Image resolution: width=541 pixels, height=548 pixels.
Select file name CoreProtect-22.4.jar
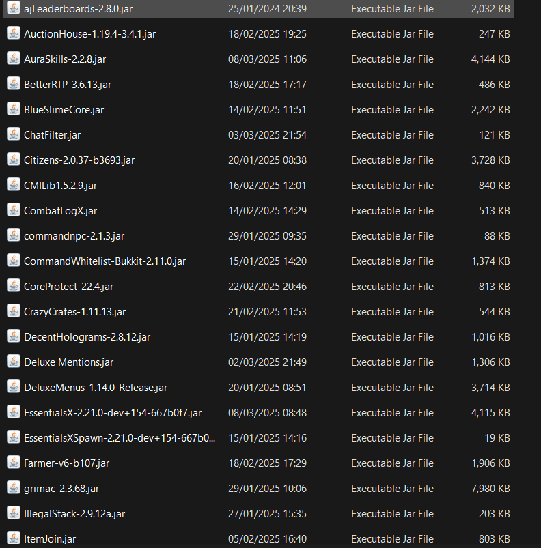(x=69, y=287)
